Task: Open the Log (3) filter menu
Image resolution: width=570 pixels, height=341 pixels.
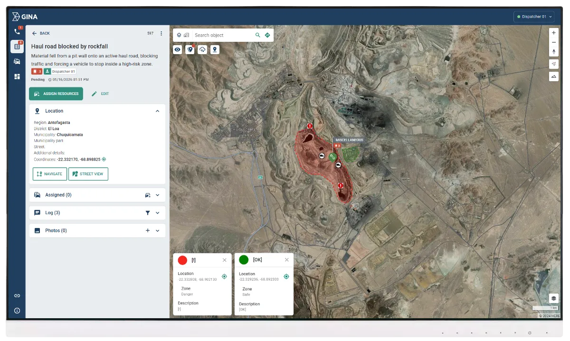Action: pyautogui.click(x=148, y=213)
